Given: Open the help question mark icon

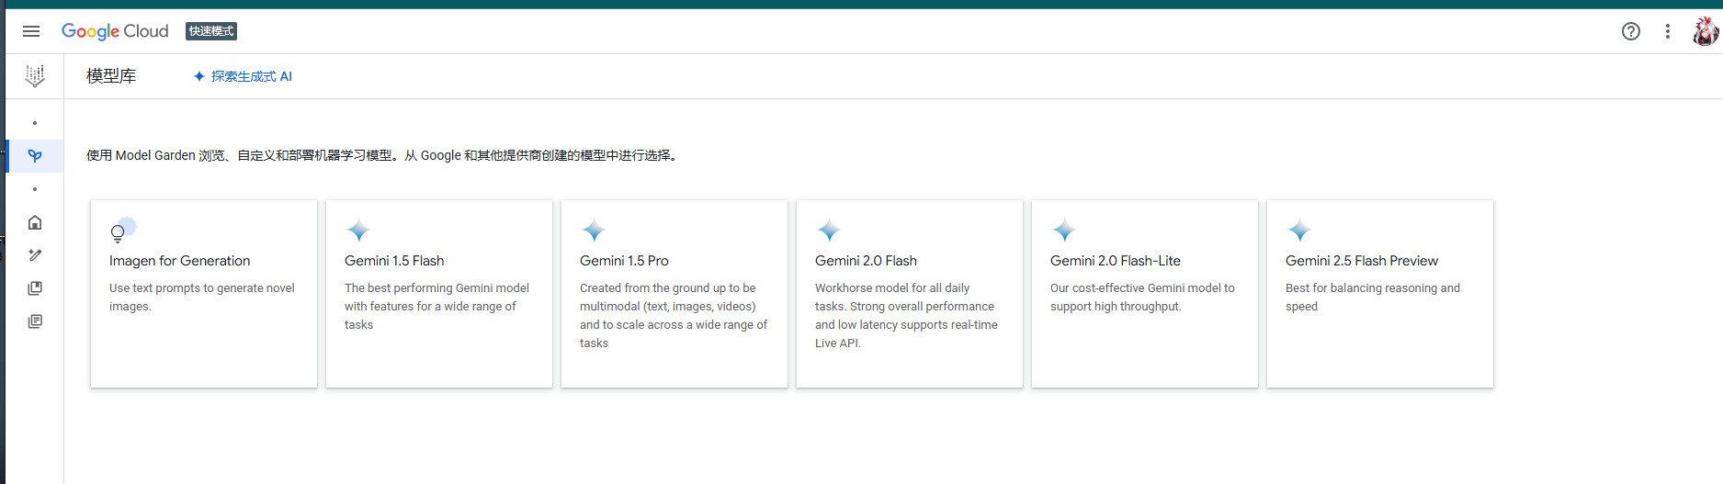Looking at the screenshot, I should (x=1630, y=31).
